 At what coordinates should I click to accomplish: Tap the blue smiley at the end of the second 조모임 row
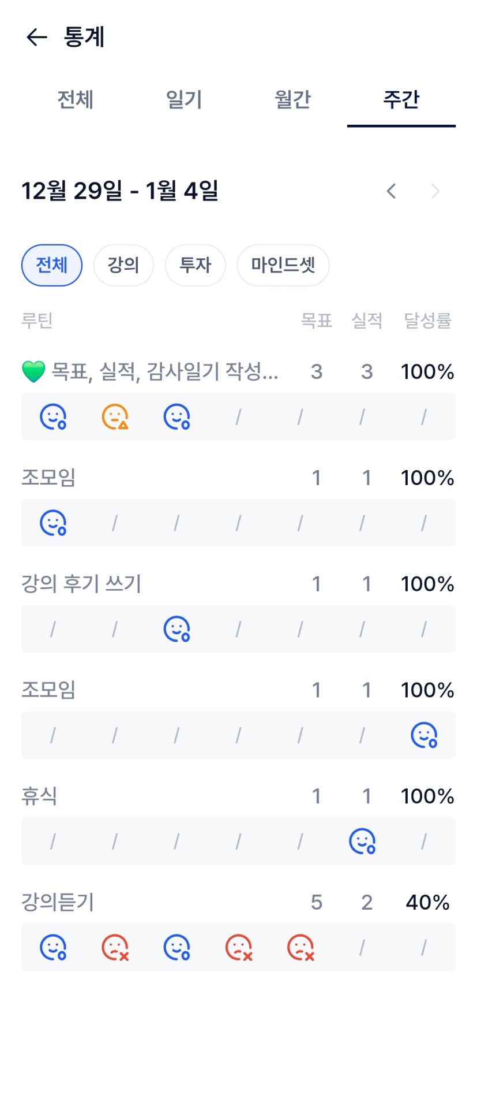pyautogui.click(x=424, y=735)
